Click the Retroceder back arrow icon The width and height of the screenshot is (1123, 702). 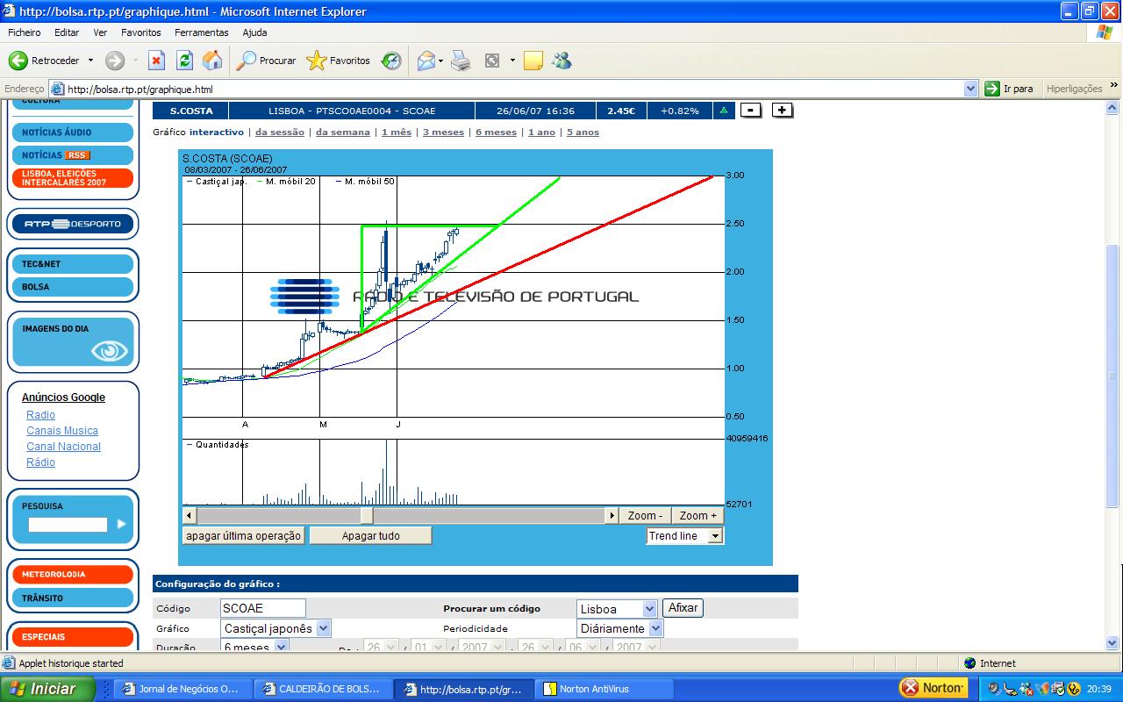click(18, 61)
